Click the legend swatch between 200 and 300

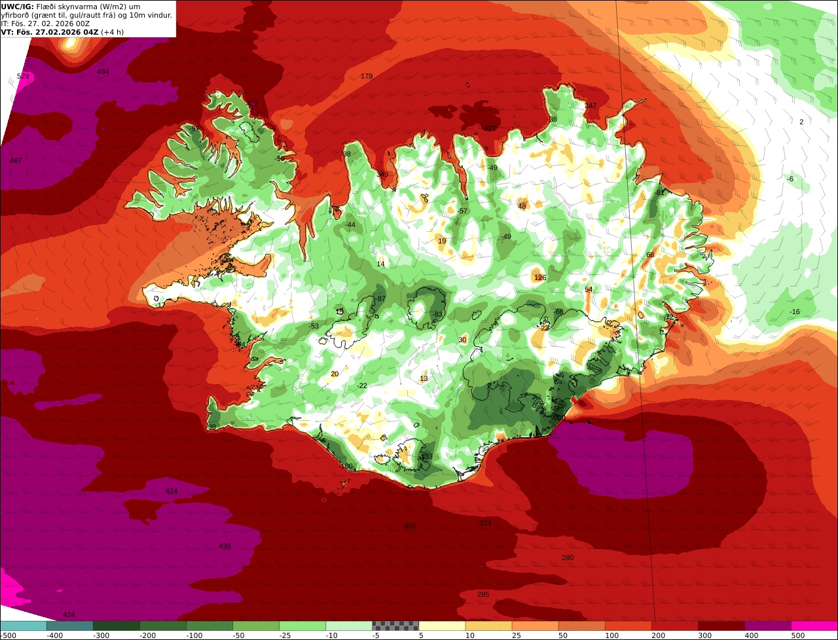[x=674, y=626]
